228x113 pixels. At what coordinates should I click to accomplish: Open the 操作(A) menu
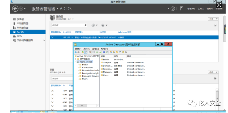point(87,49)
